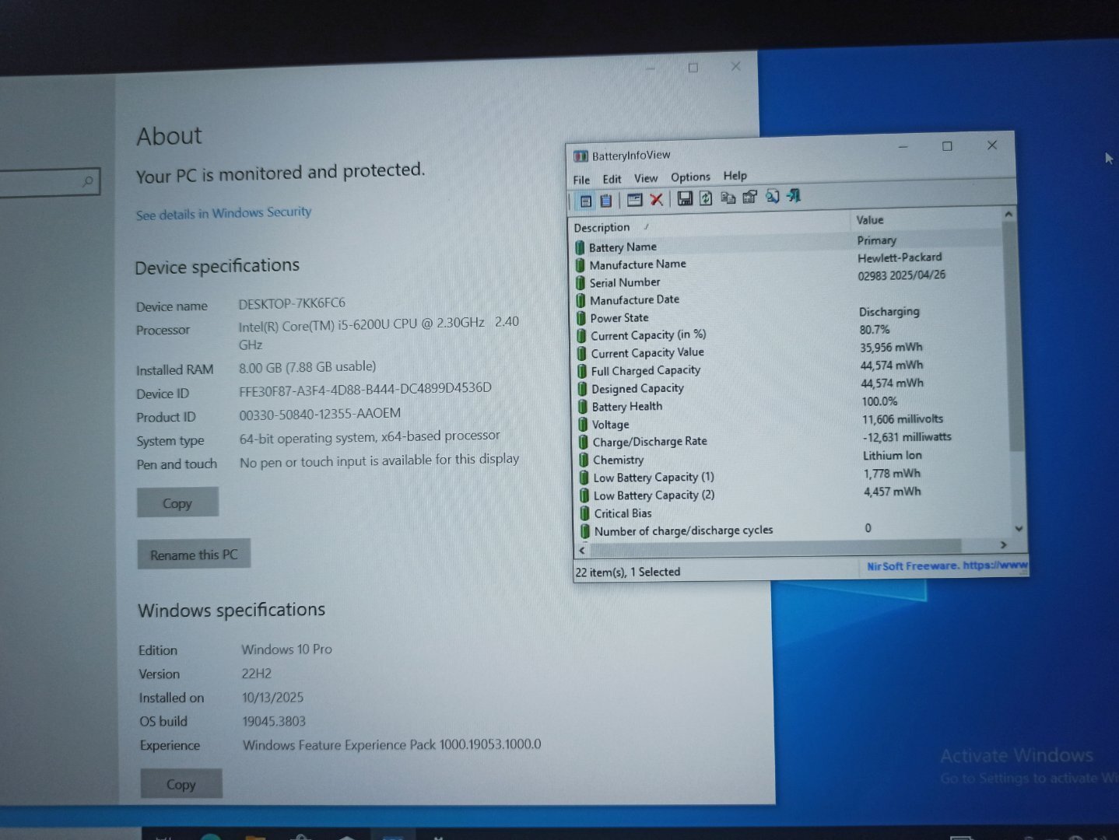Click the Save floppy disk toolbar icon
The height and width of the screenshot is (840, 1119).
pos(685,198)
